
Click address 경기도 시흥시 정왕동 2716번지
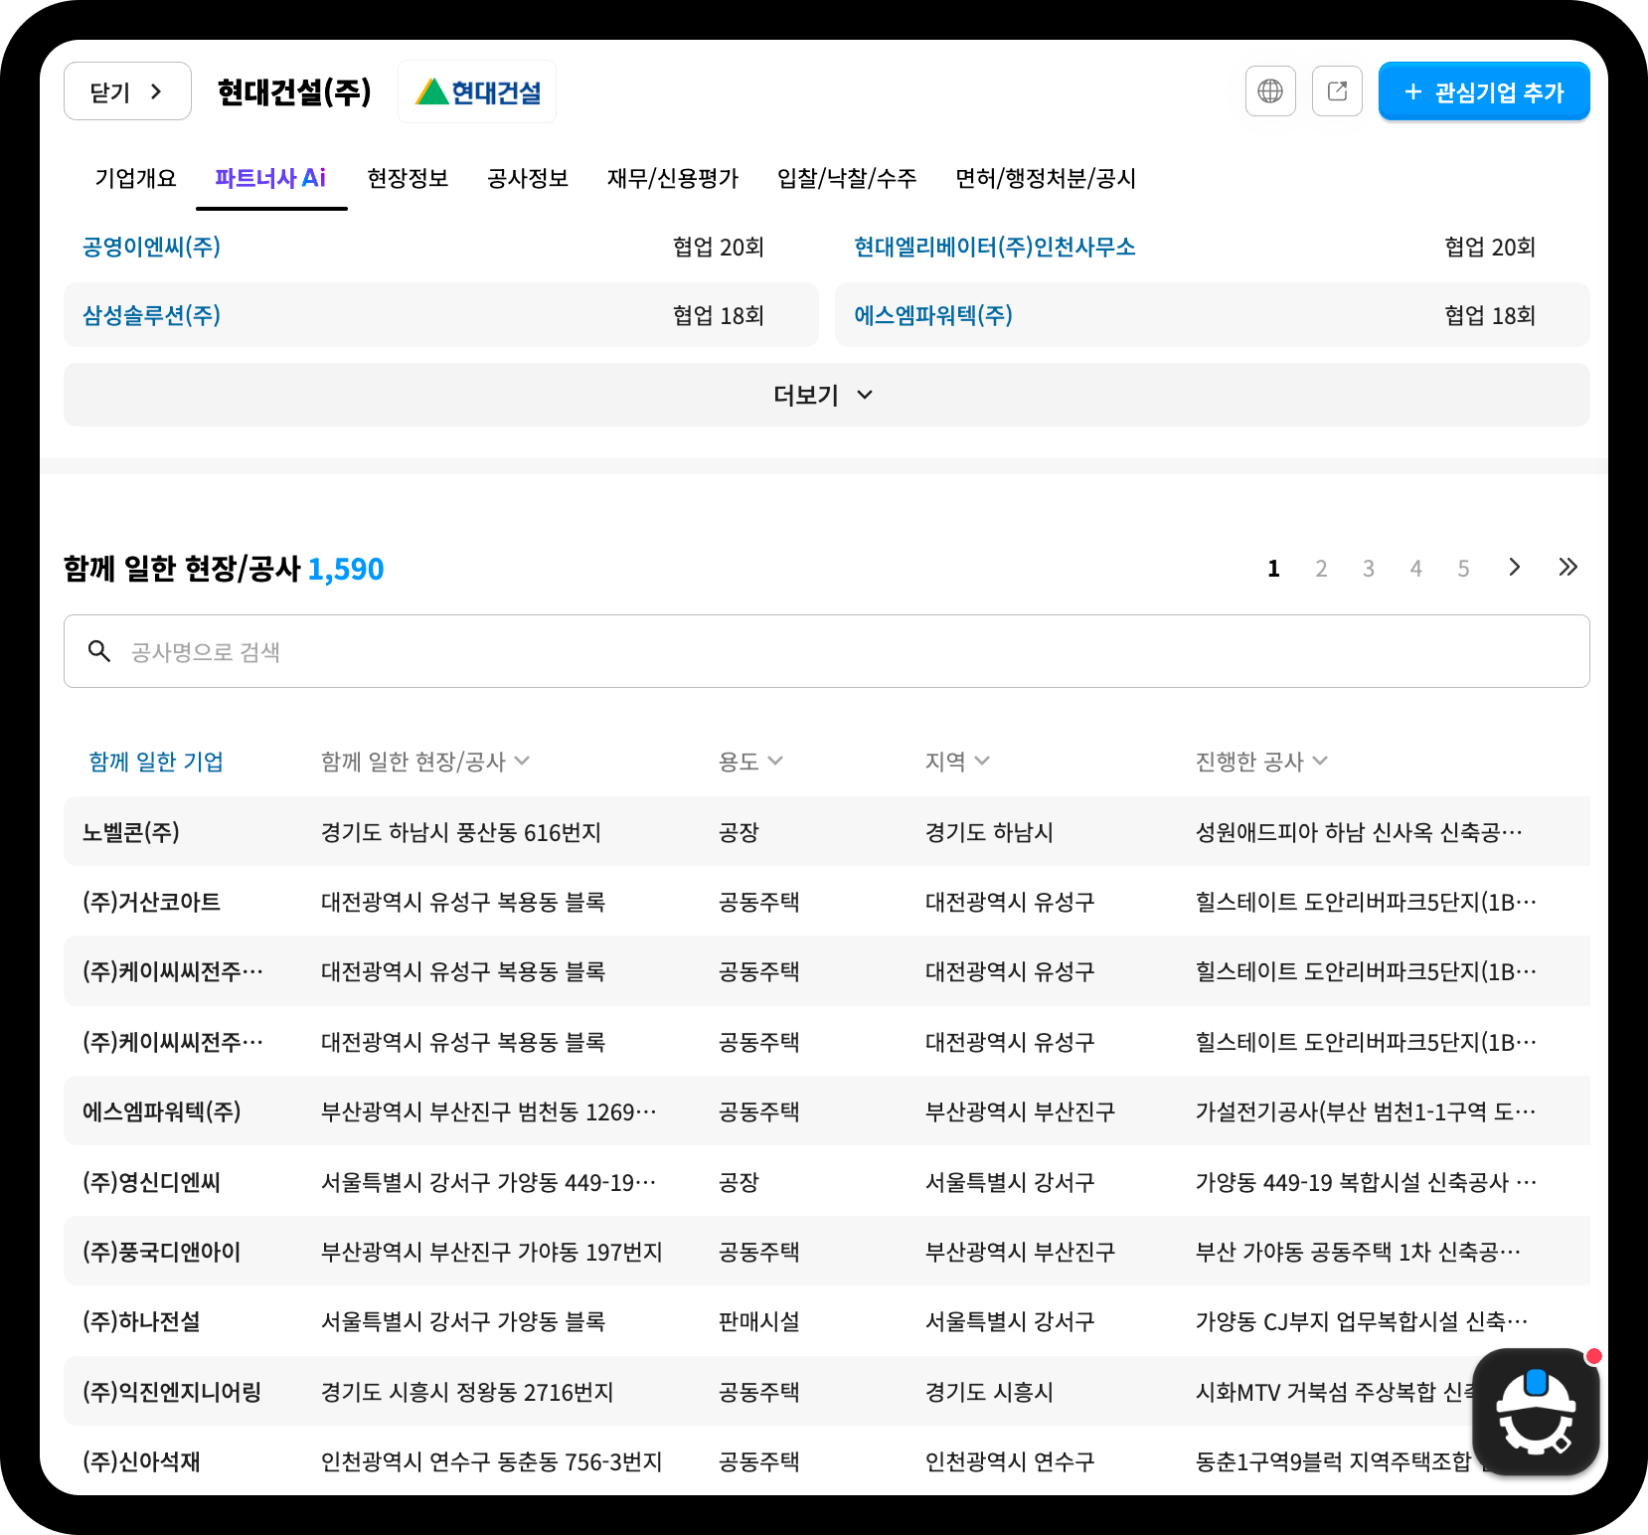pos(467,1392)
